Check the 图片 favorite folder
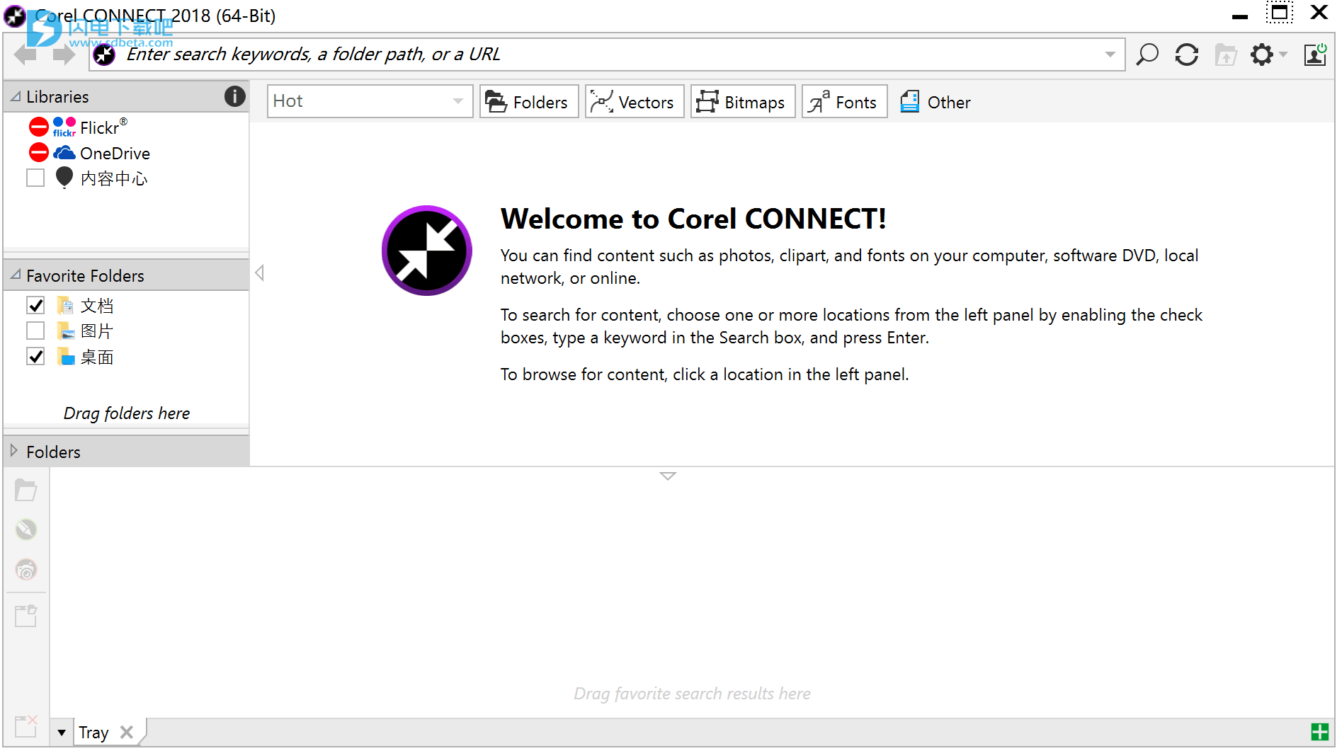The height and width of the screenshot is (751, 1337). pyautogui.click(x=35, y=331)
